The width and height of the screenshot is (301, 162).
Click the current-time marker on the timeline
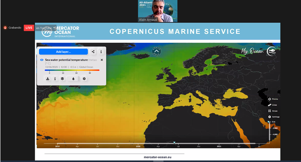coord(174,143)
